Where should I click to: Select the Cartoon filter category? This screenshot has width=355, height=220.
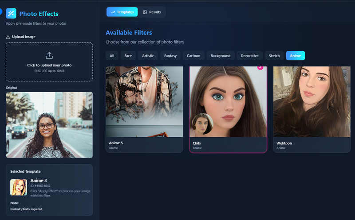click(x=193, y=56)
